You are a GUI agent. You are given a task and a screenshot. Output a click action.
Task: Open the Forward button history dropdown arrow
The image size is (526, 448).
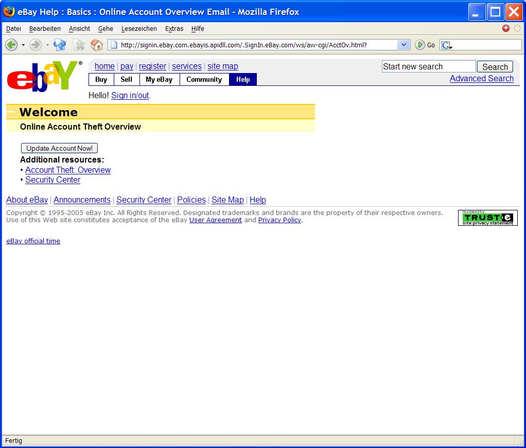point(47,45)
